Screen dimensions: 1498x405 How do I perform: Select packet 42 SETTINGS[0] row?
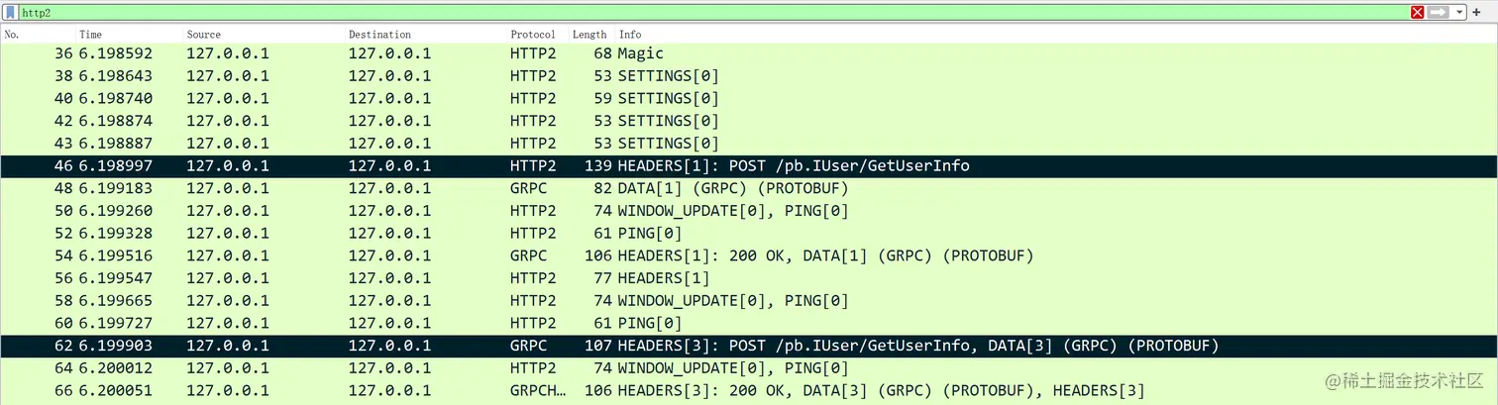click(749, 121)
